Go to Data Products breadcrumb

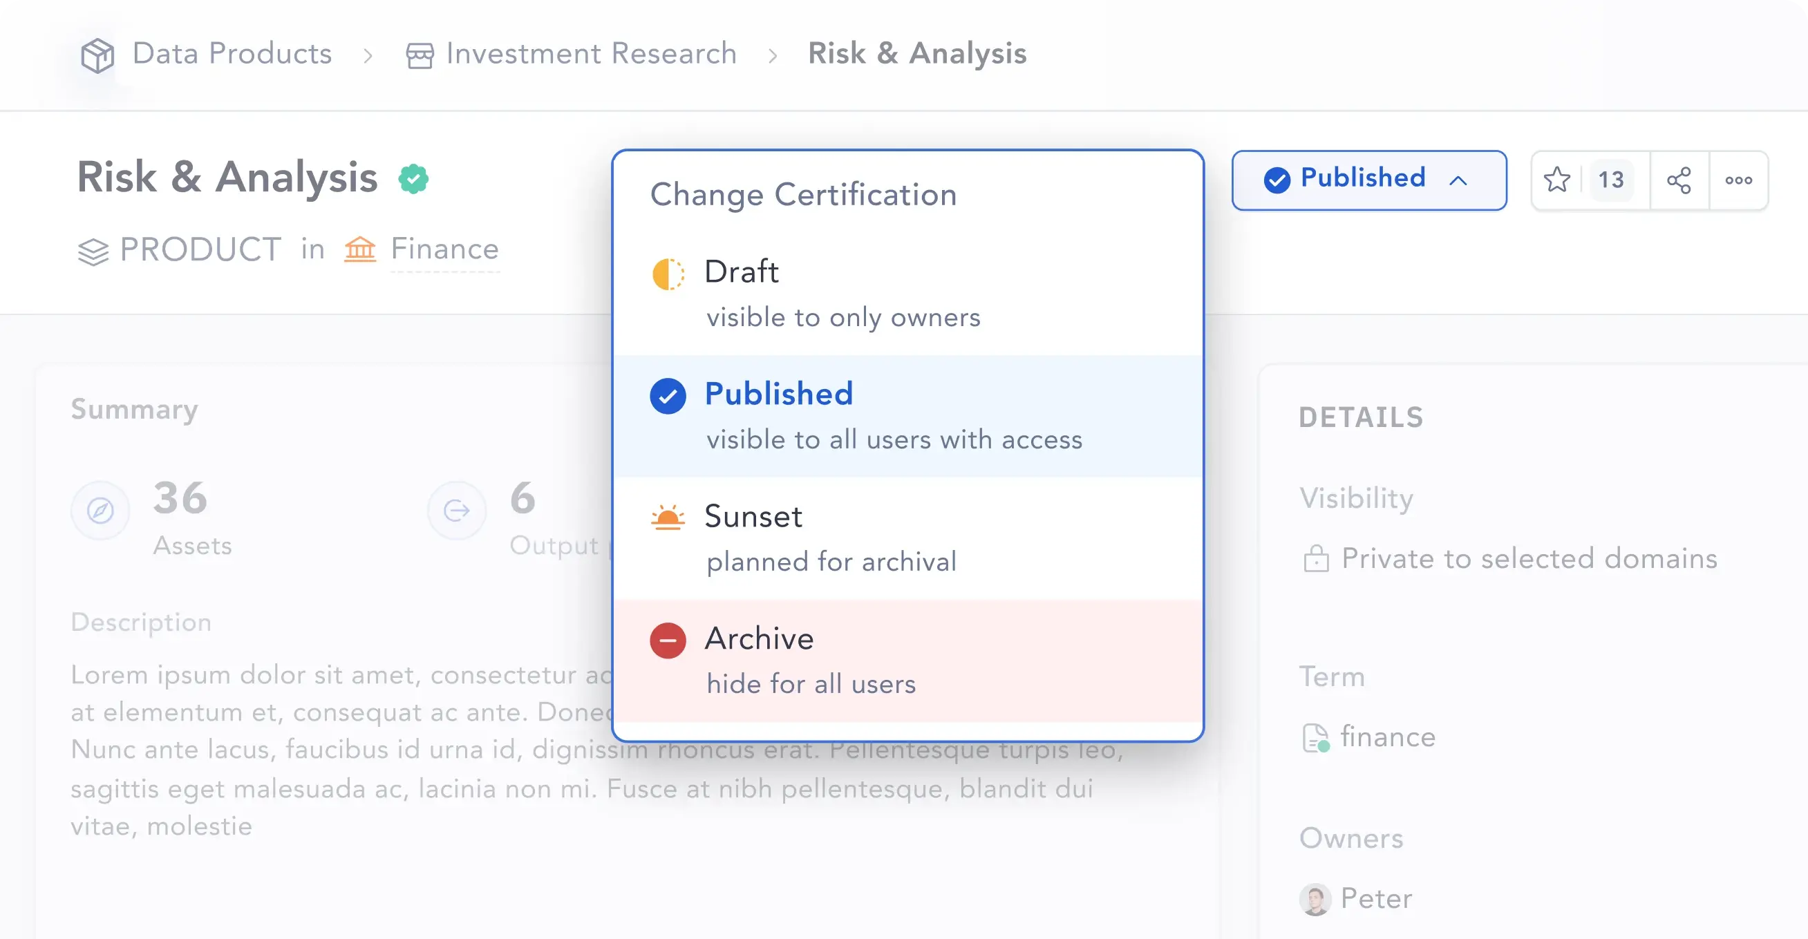point(232,54)
